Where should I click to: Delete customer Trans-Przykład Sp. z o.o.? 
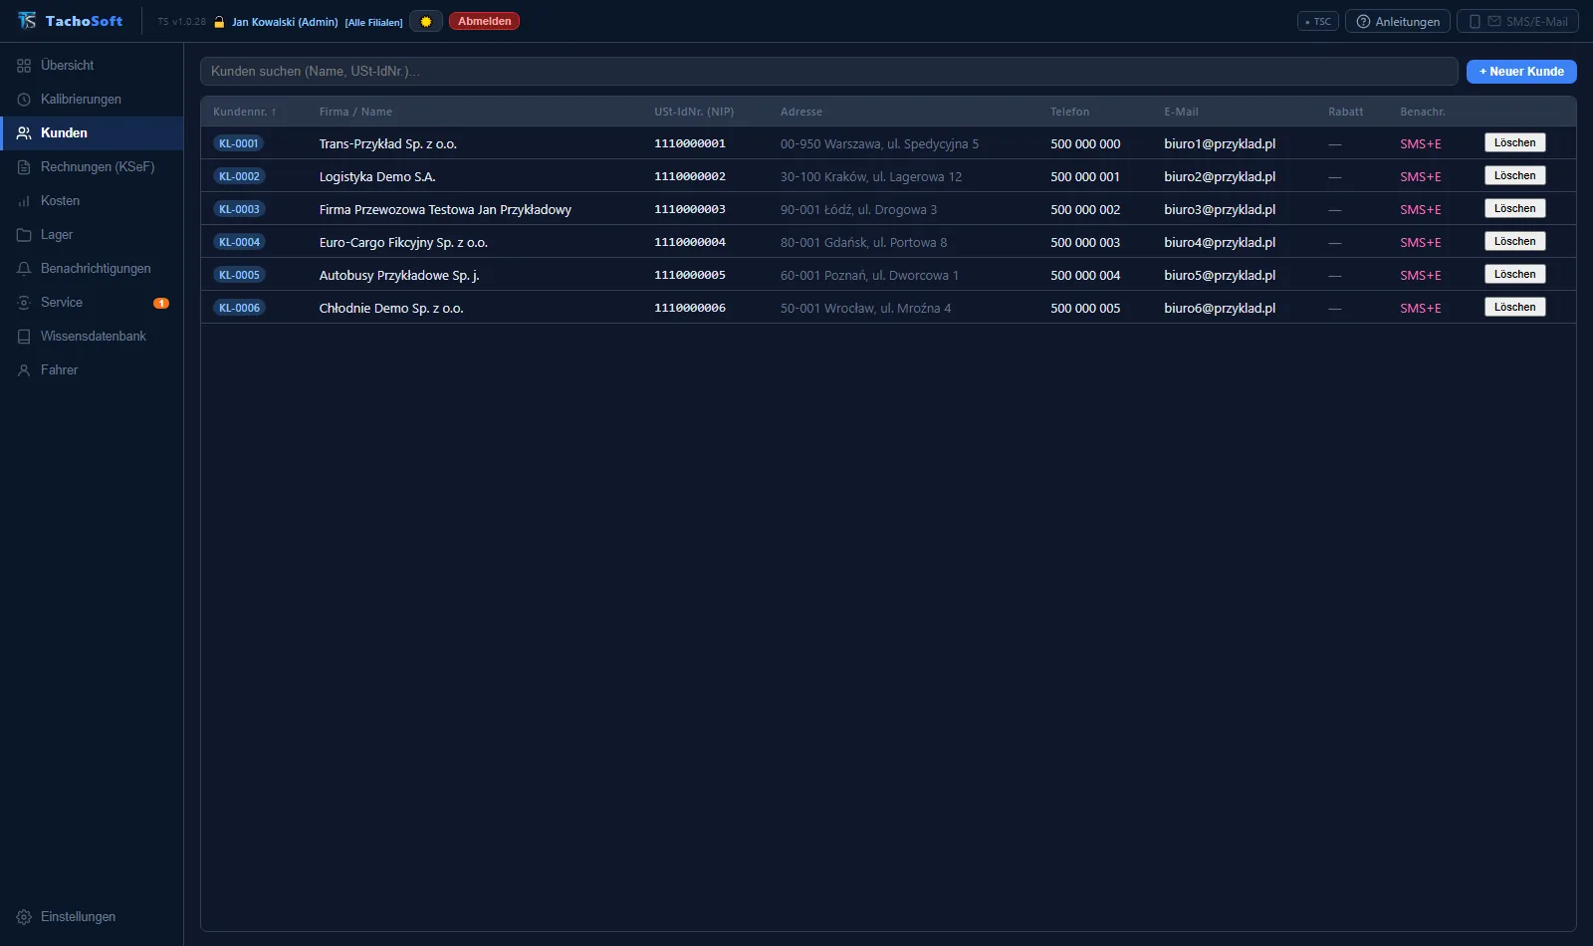[x=1514, y=143]
